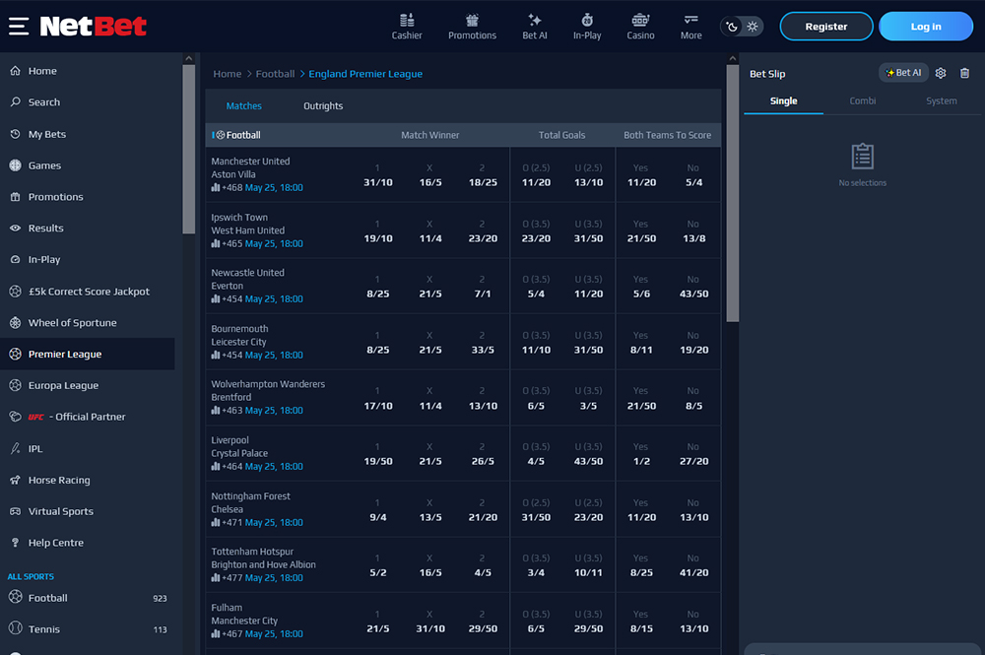The height and width of the screenshot is (655, 985).
Task: Open Search in the sidebar
Action: 88,102
